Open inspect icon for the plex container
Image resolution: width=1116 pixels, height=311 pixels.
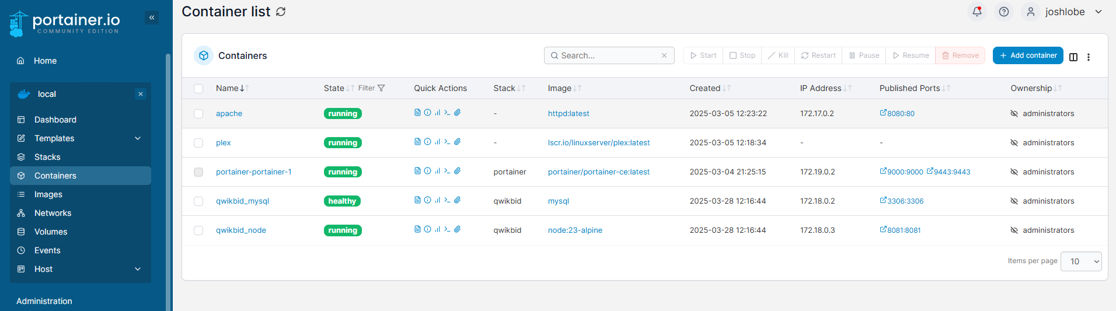point(427,142)
